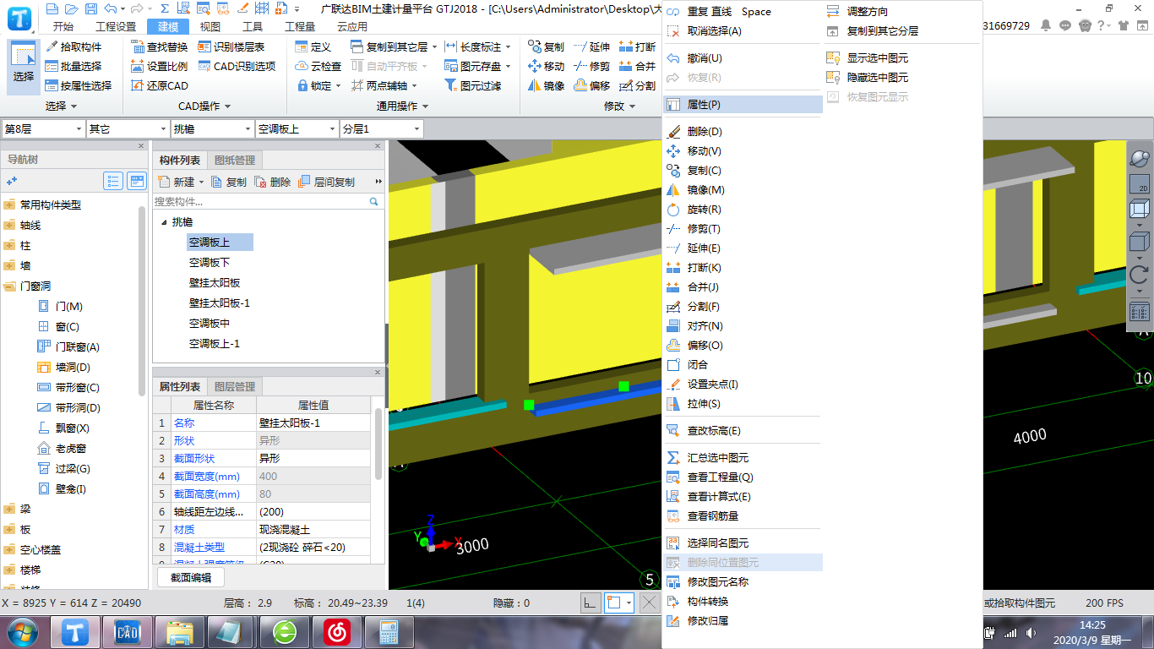Image resolution: width=1154 pixels, height=649 pixels.
Task: Switch to 工程量 ribbon tab
Action: [300, 26]
